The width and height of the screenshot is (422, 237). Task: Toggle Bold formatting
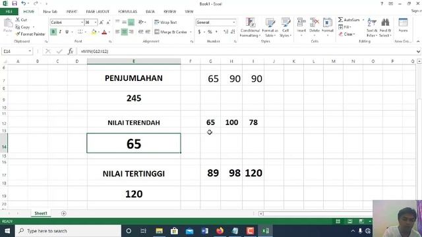[x=53, y=32]
